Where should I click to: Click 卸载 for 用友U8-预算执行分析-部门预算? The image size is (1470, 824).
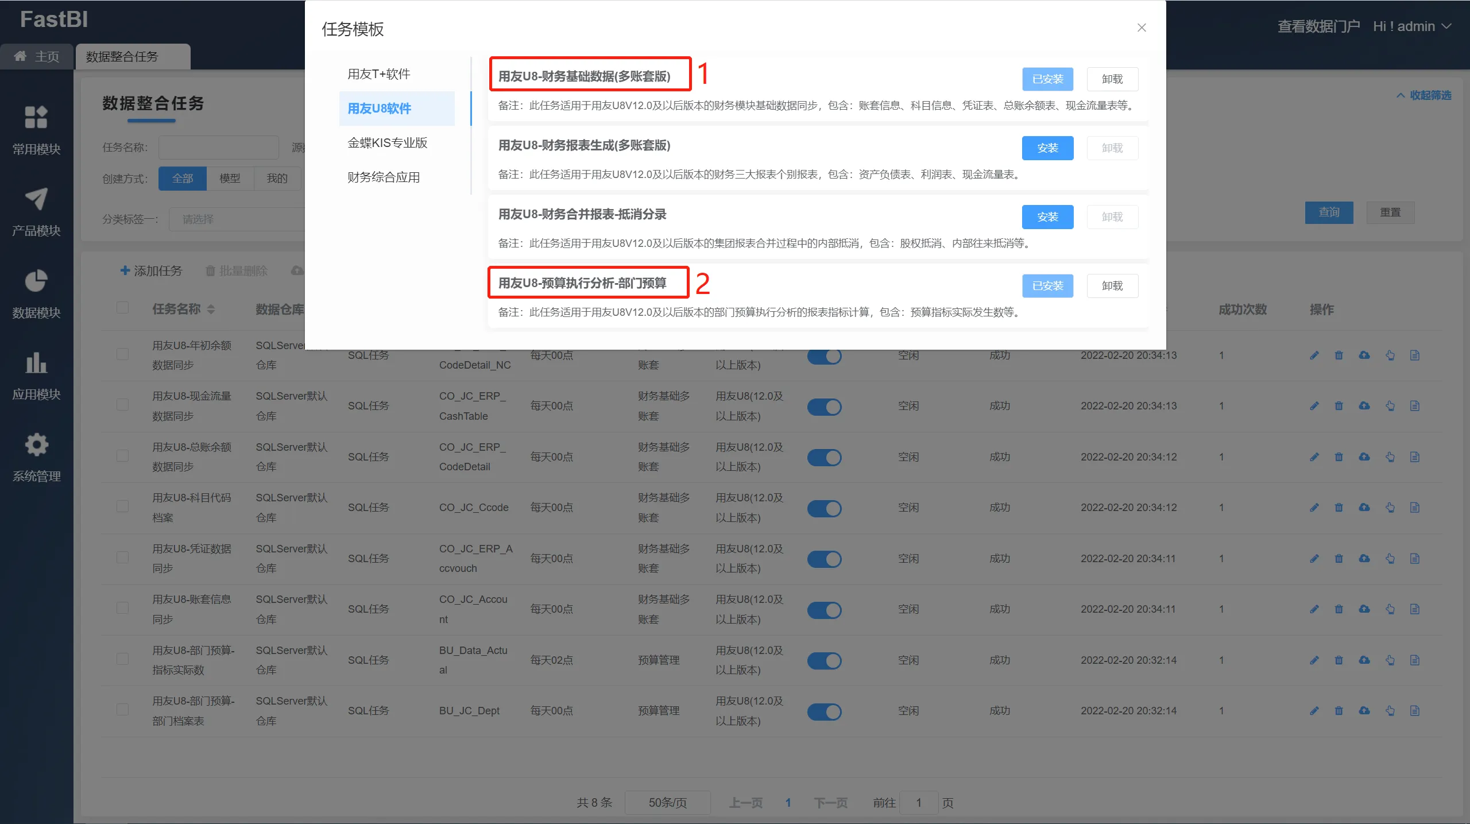click(x=1112, y=286)
